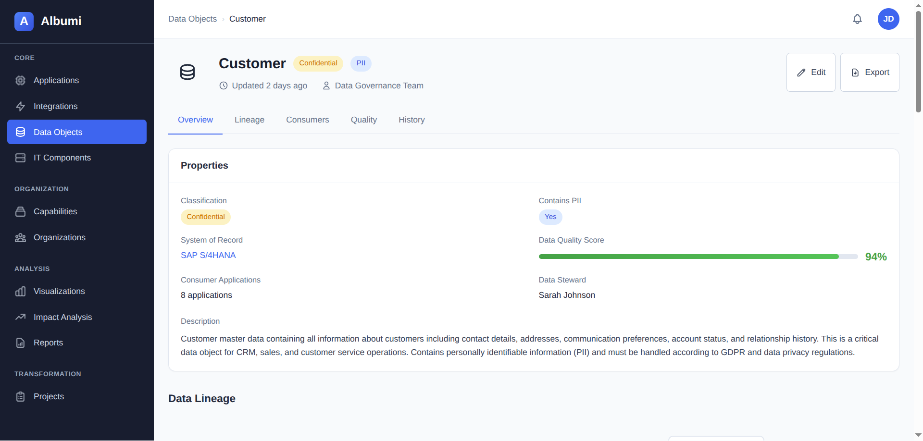Click the Visualizations chart icon
923x441 pixels.
20,292
